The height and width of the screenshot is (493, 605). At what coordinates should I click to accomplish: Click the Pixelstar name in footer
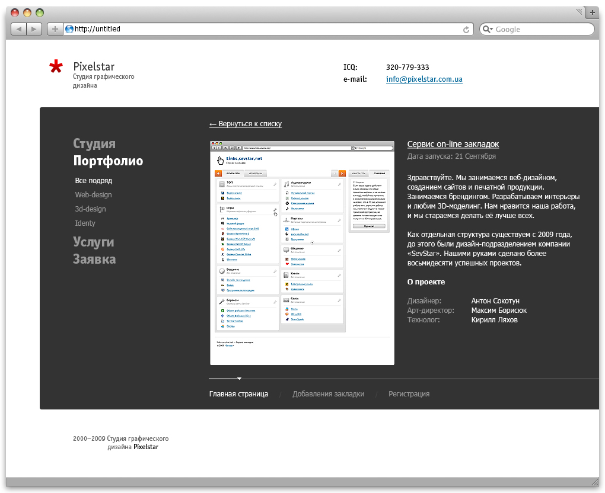pyautogui.click(x=146, y=447)
